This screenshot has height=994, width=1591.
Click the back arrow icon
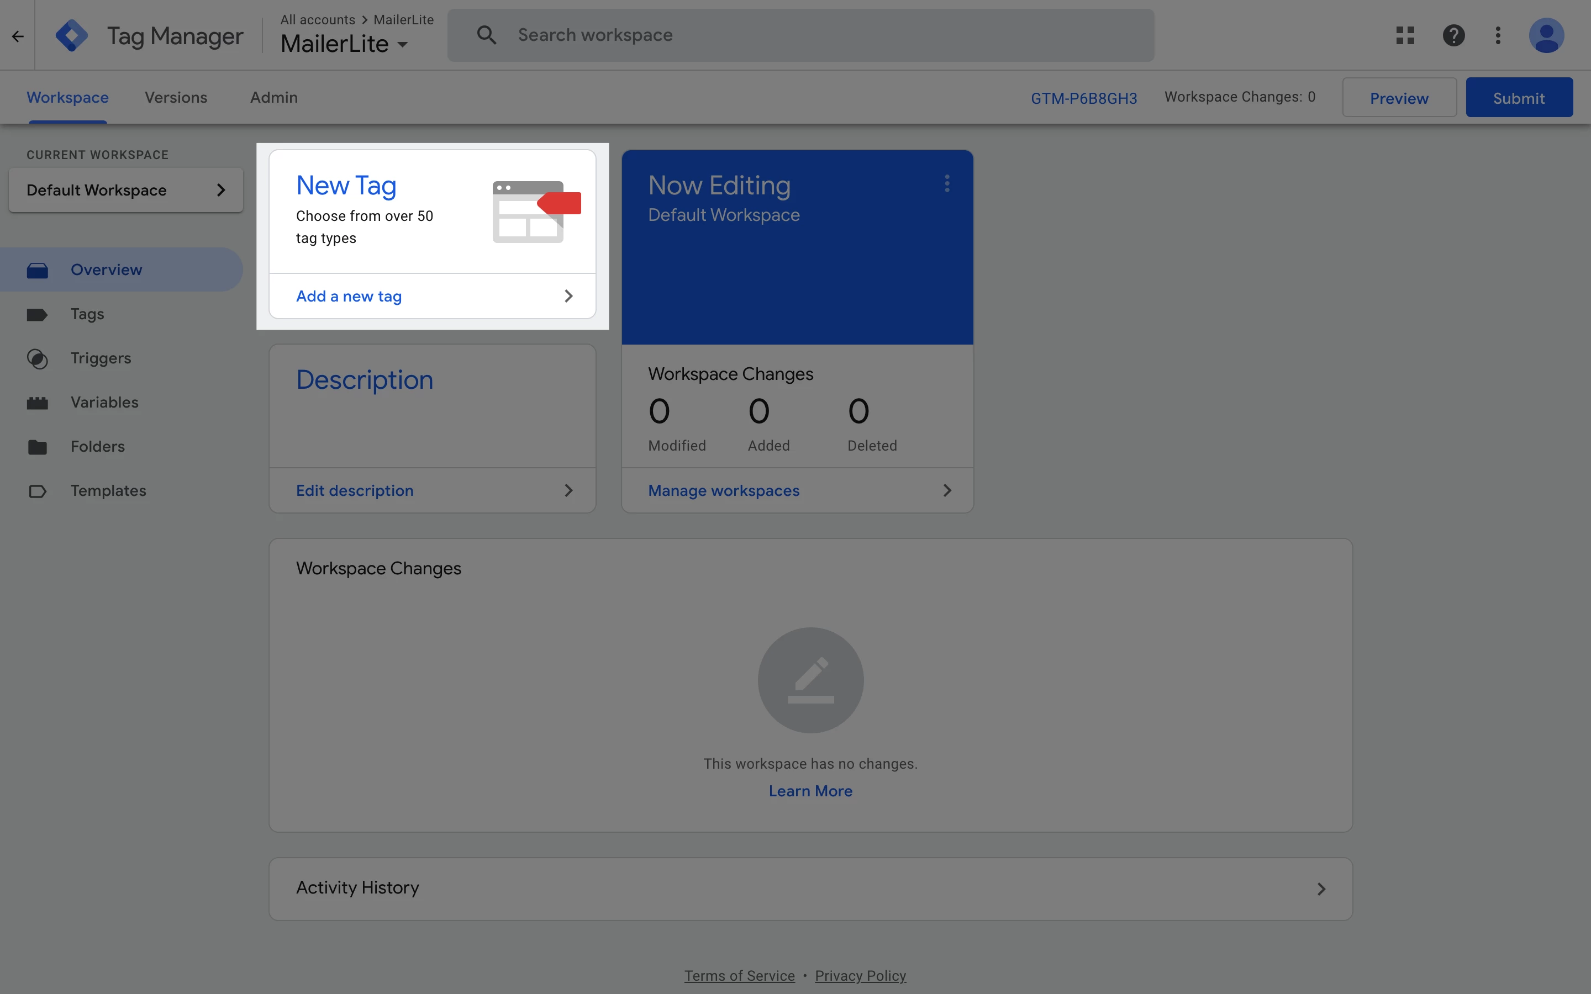(18, 36)
